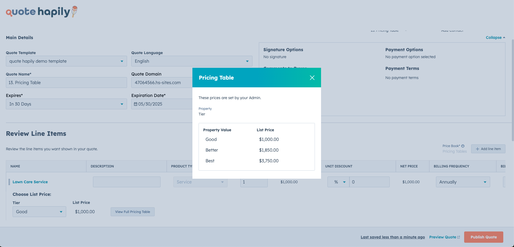Open the Expires dropdown showing In 30 Days

122,104
